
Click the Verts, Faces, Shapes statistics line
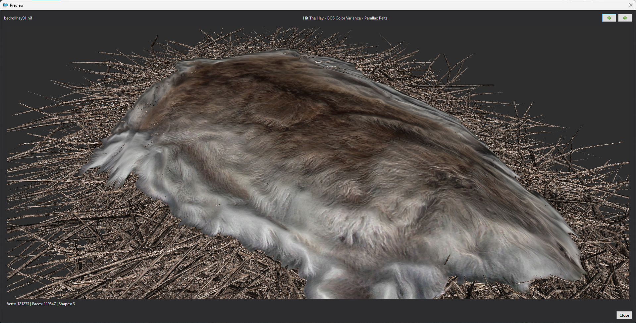click(41, 304)
